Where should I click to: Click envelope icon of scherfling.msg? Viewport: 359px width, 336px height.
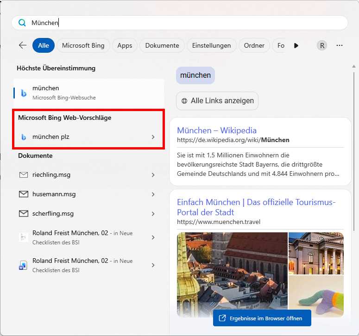[23, 214]
